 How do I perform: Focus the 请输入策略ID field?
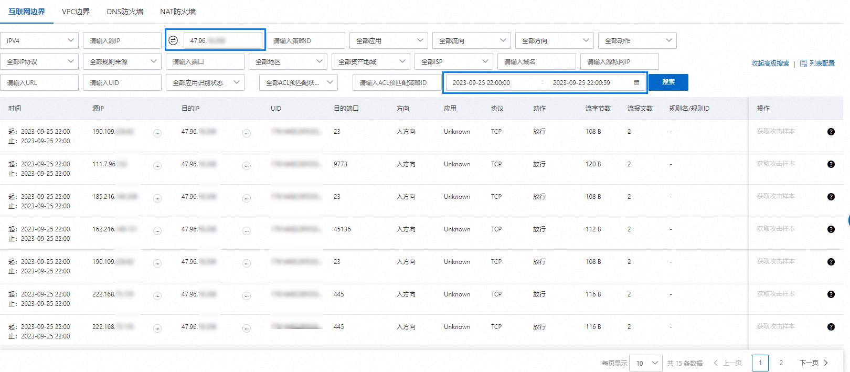(x=306, y=40)
